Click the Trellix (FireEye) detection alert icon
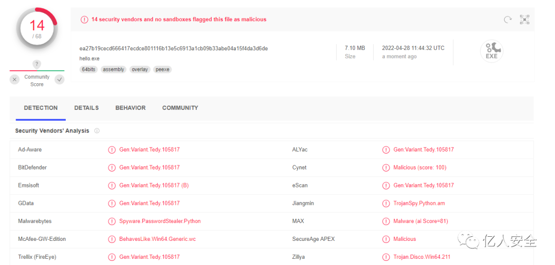 point(112,257)
